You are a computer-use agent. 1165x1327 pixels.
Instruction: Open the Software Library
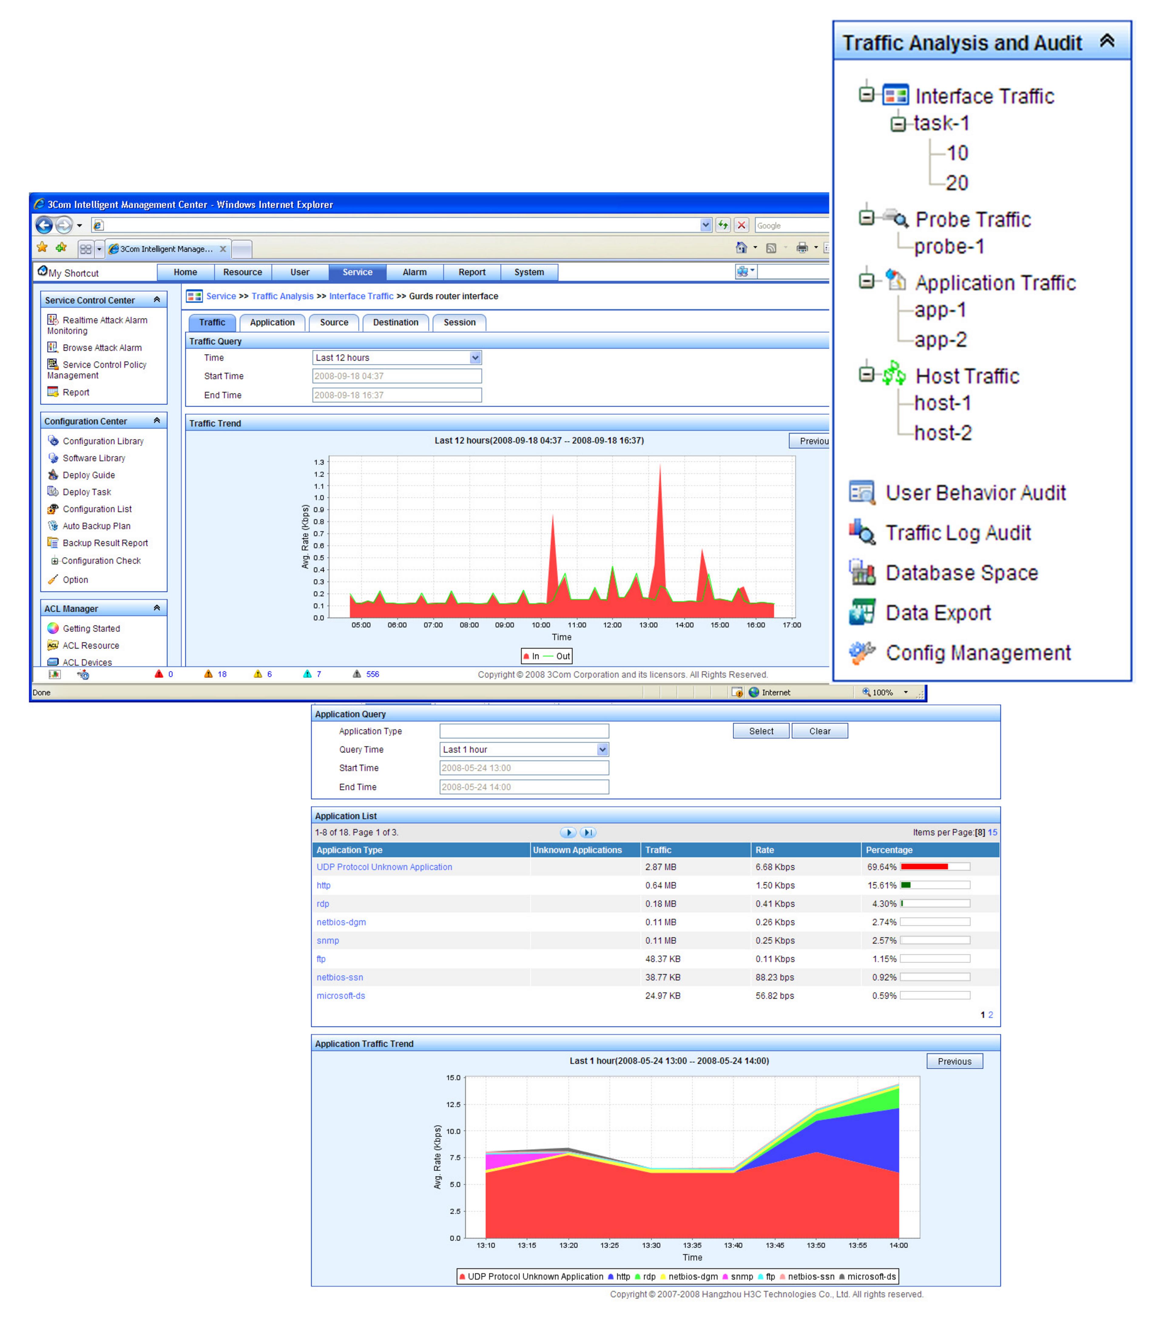[x=93, y=458]
